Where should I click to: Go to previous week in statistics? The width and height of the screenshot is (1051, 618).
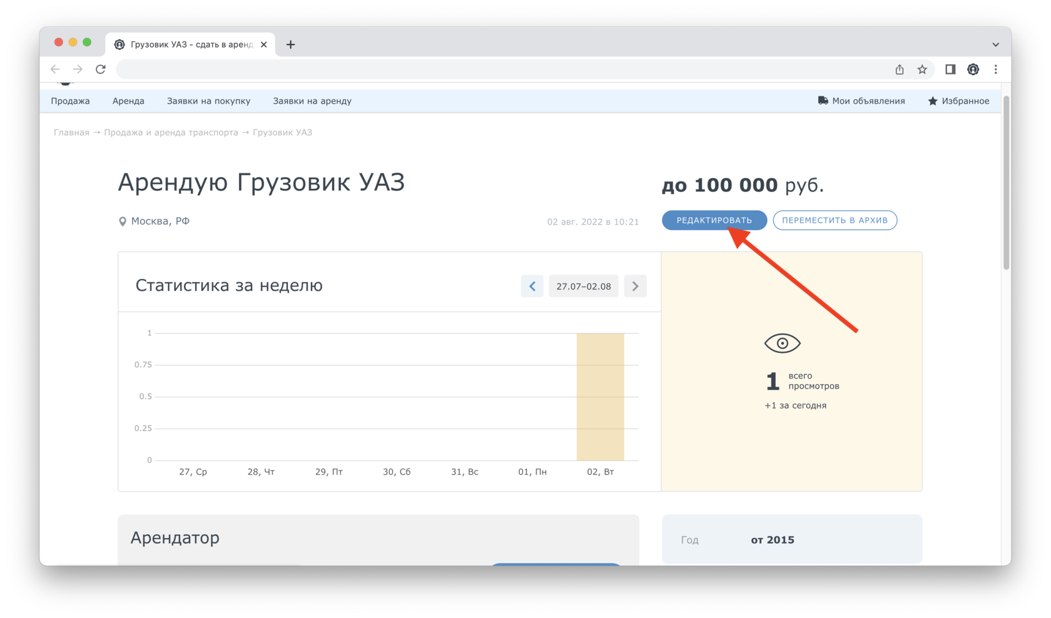coord(532,286)
